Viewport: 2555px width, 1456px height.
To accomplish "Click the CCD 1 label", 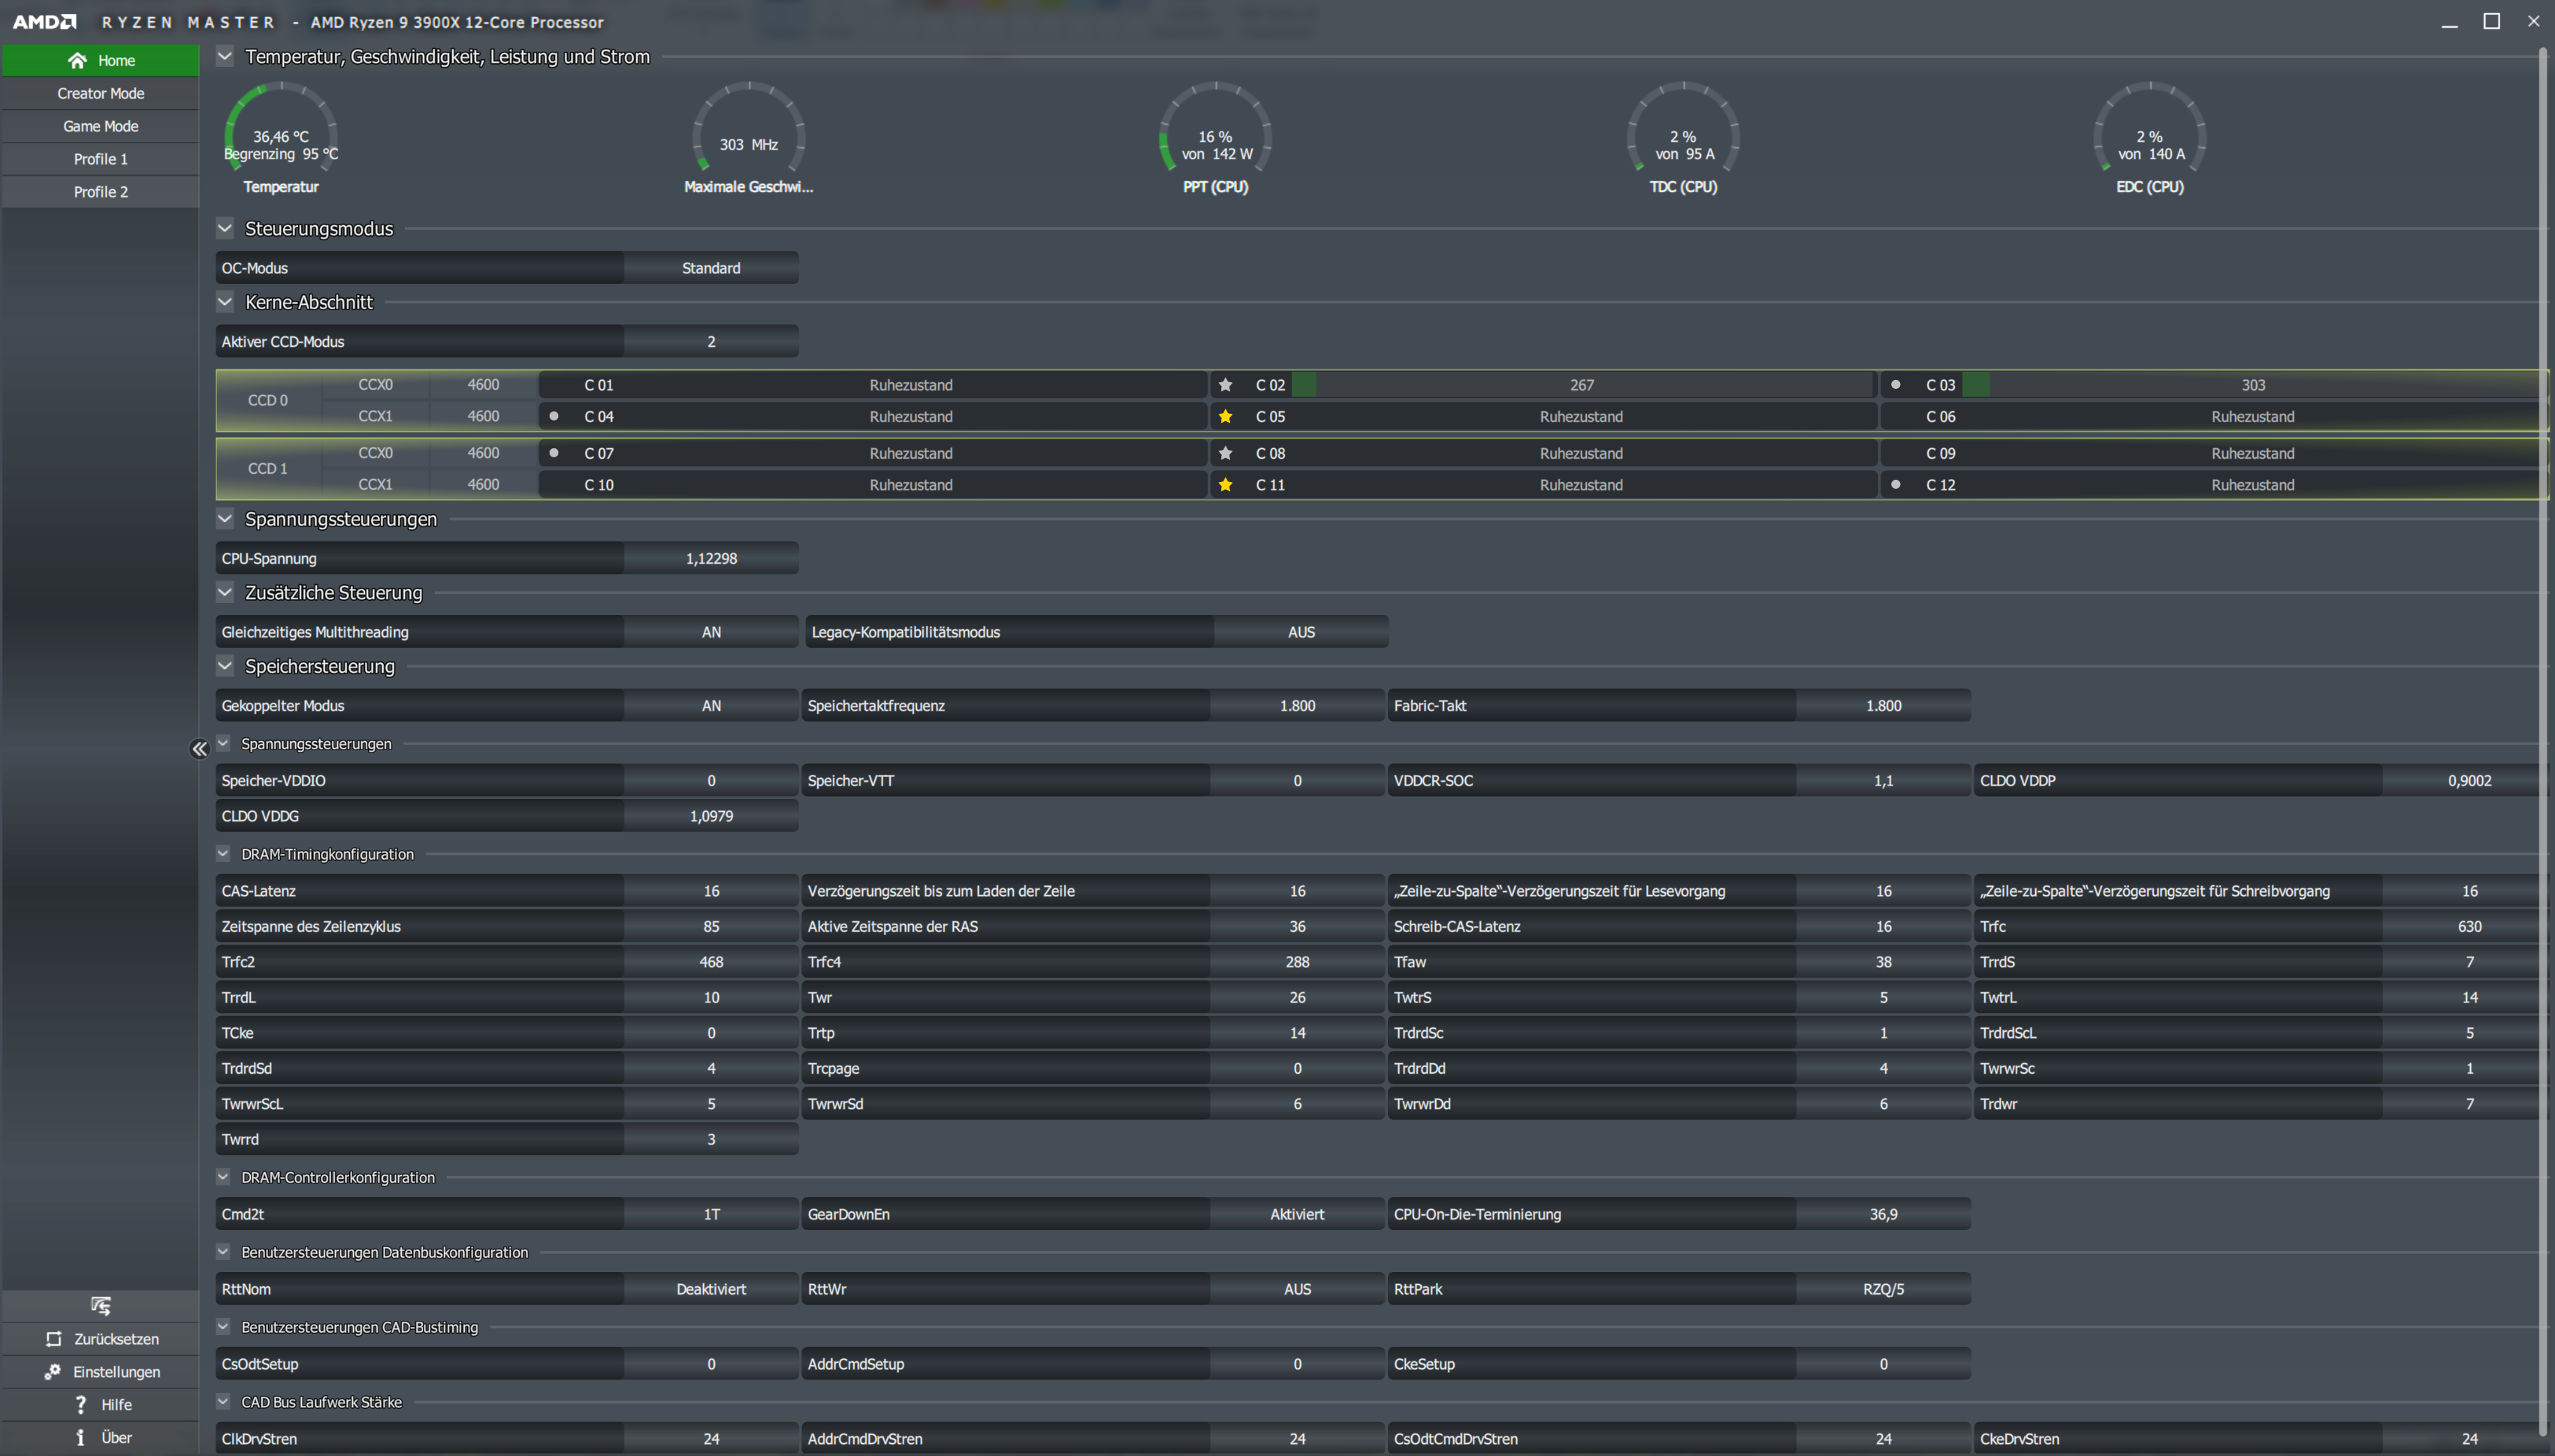I will 268,468.
